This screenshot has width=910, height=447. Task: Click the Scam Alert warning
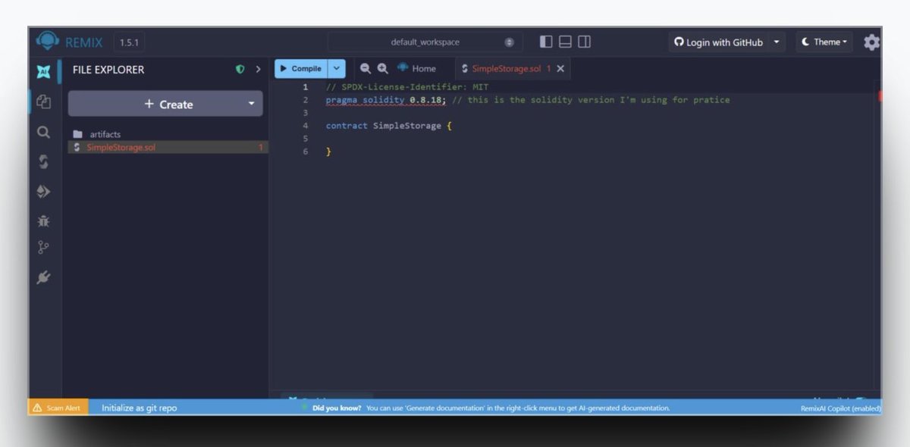point(57,408)
